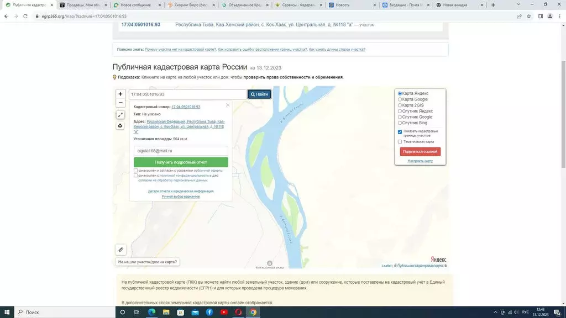Open Opera browser from taskbar
The height and width of the screenshot is (318, 566).
pos(238,312)
